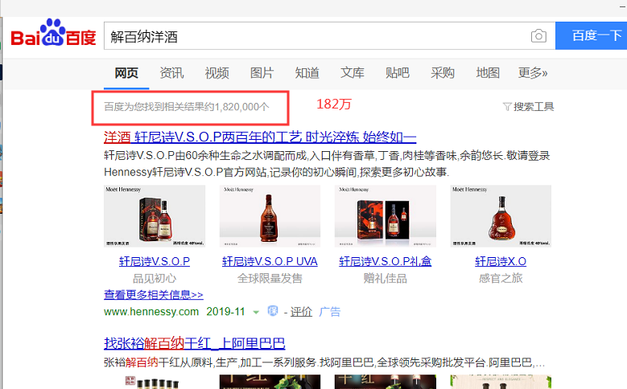The image size is (627, 389).
Task: Click the 全球限量发售 caption
Action: 270,278
